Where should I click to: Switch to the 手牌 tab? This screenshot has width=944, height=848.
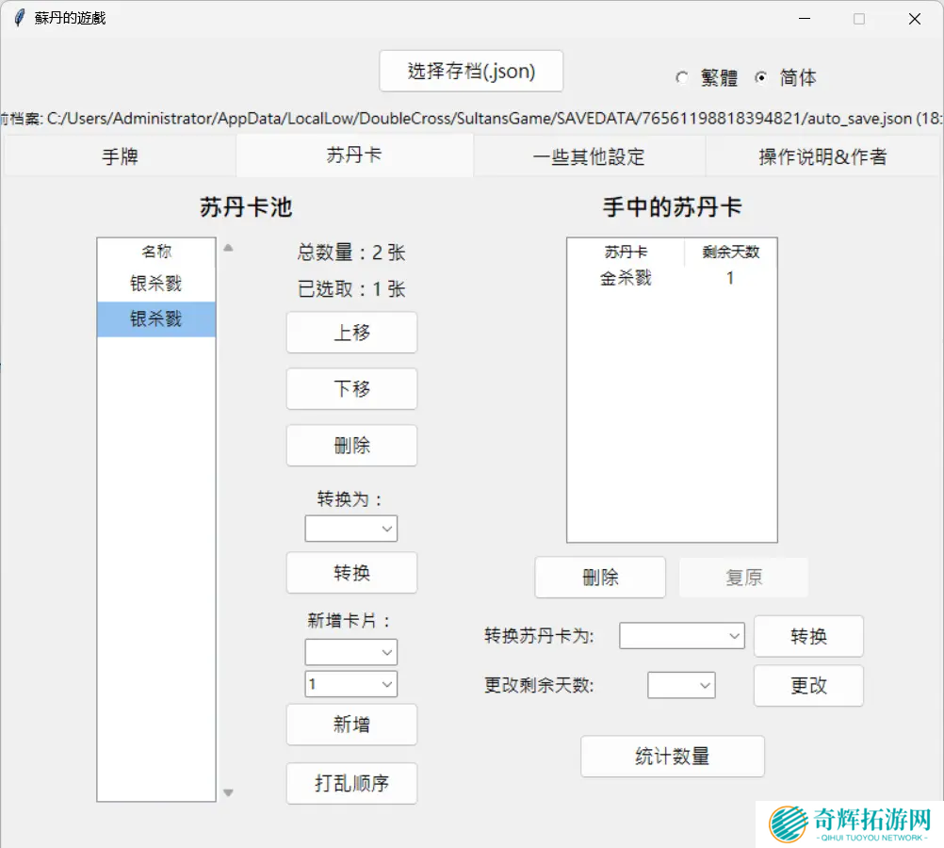point(120,156)
